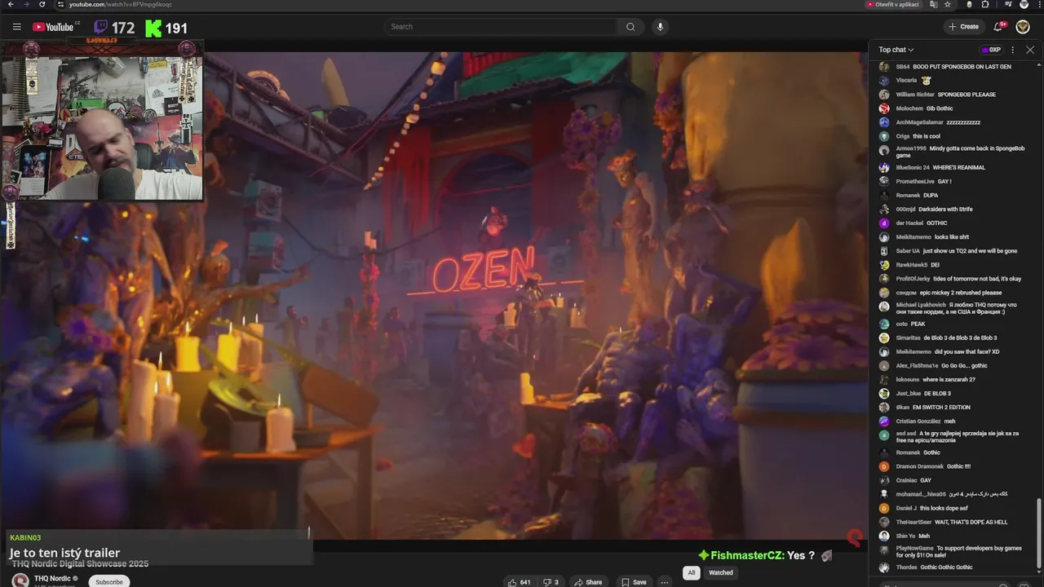This screenshot has height=587, width=1044.
Task: Click Daniel J chat avatar
Action: 883,508
